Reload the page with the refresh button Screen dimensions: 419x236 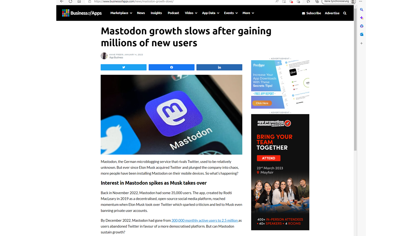pyautogui.click(x=70, y=1)
